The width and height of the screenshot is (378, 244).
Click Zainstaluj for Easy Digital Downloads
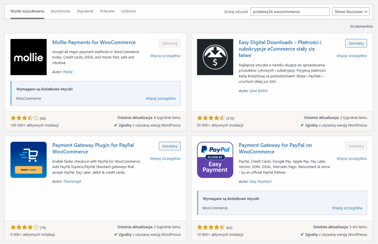(x=356, y=43)
